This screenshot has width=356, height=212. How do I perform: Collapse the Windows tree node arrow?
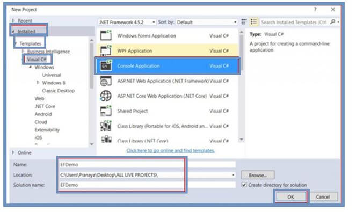31,67
